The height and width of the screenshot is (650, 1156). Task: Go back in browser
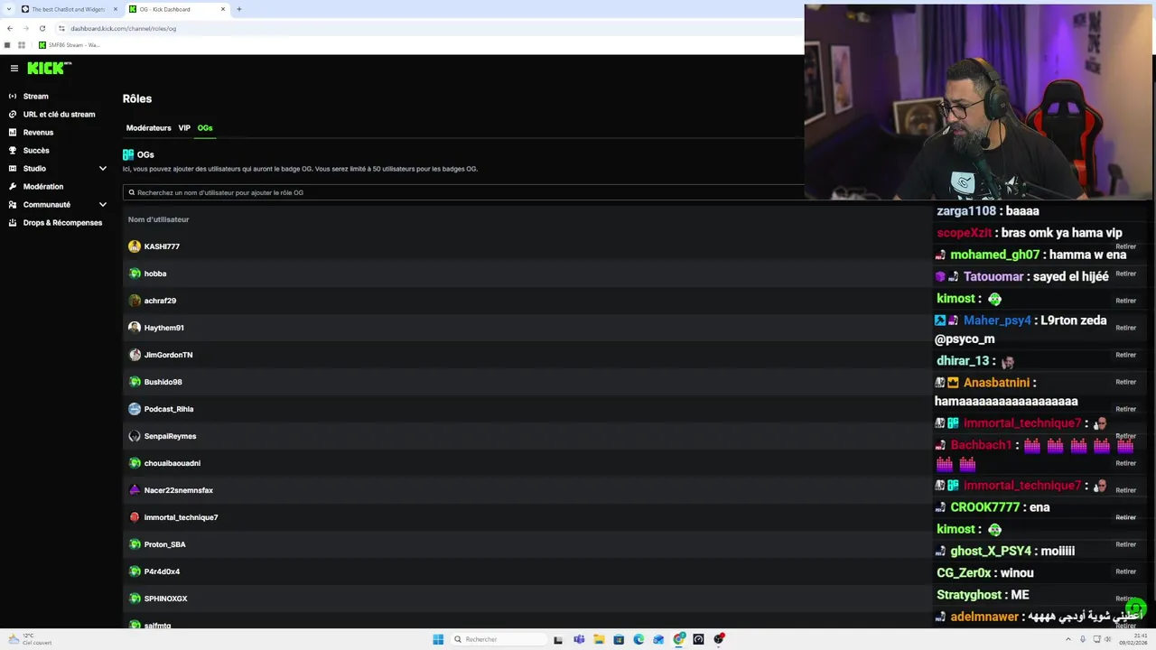9,28
